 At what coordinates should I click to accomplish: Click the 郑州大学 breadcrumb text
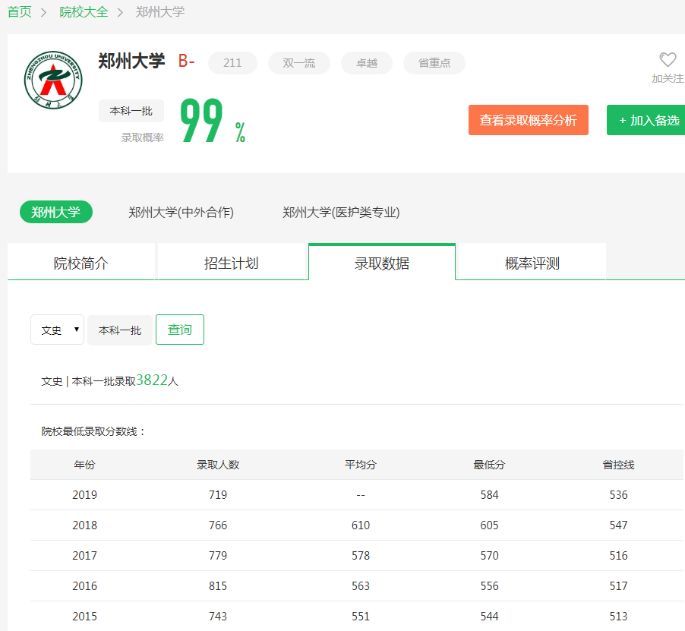(160, 12)
